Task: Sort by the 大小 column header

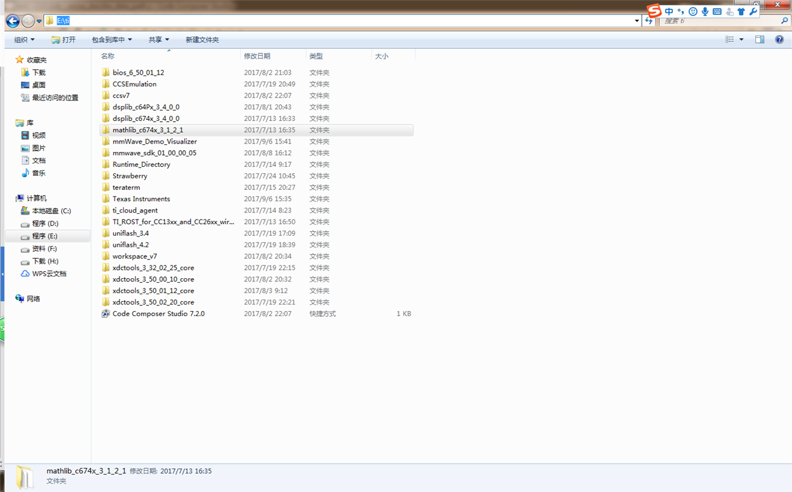Action: [x=381, y=57]
